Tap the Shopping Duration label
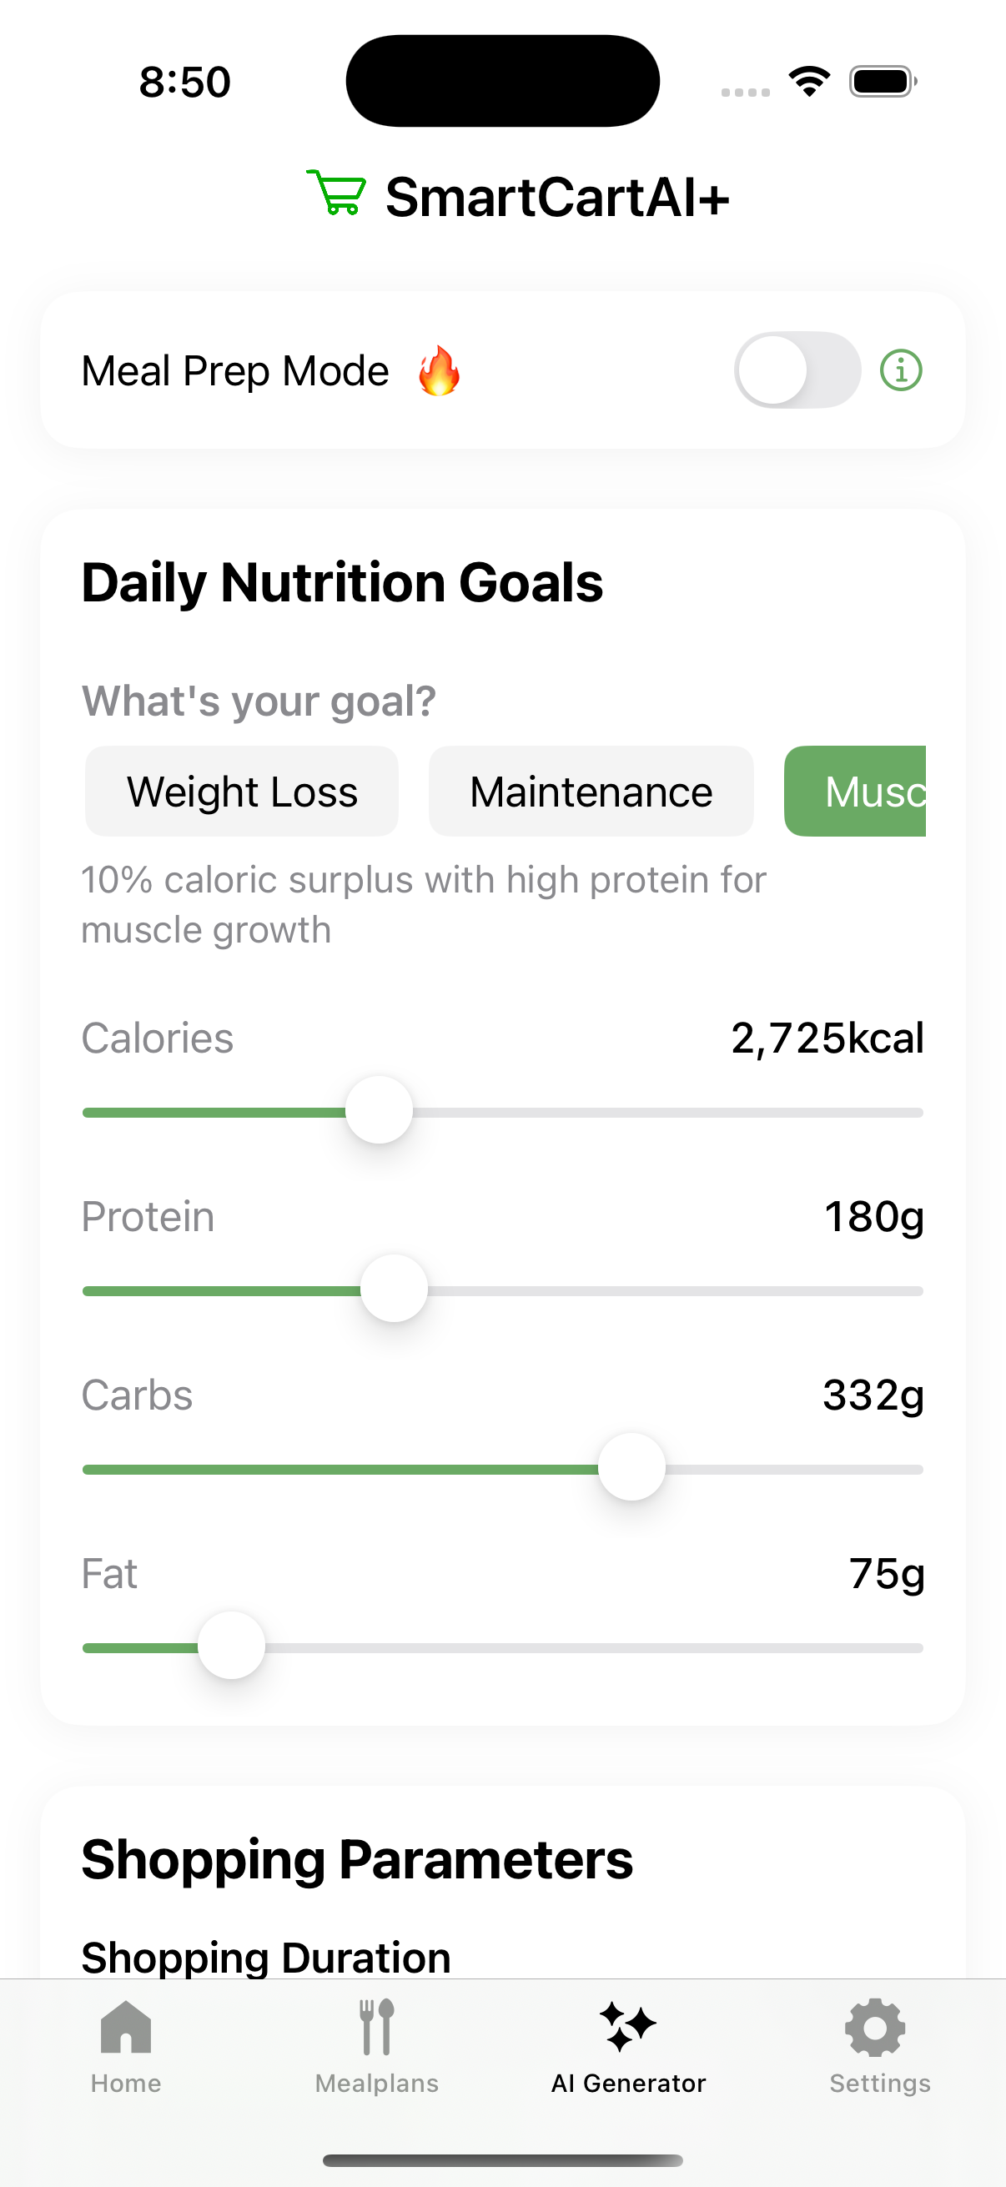The image size is (1006, 2187). (x=266, y=1956)
